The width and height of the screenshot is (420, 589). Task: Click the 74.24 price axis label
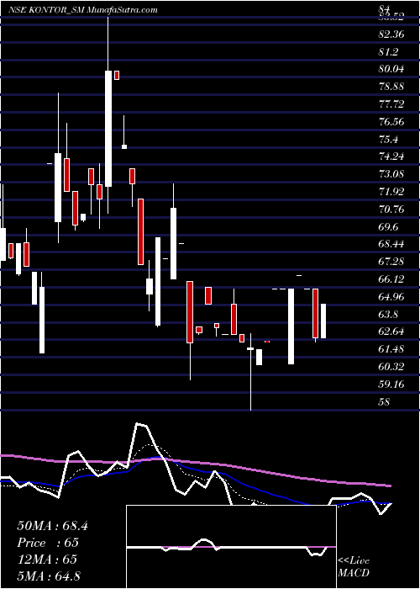391,157
